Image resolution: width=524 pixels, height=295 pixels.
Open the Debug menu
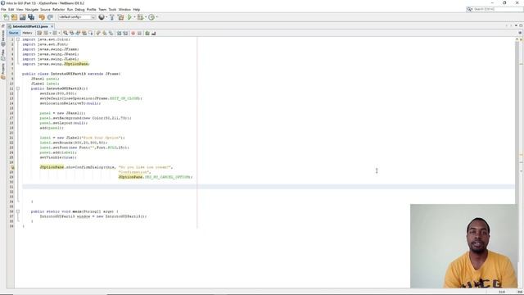point(79,9)
